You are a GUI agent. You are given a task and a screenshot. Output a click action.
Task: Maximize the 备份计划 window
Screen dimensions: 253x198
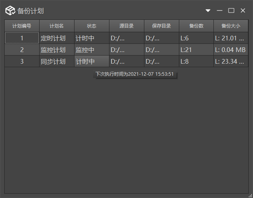pyautogui.click(x=231, y=10)
